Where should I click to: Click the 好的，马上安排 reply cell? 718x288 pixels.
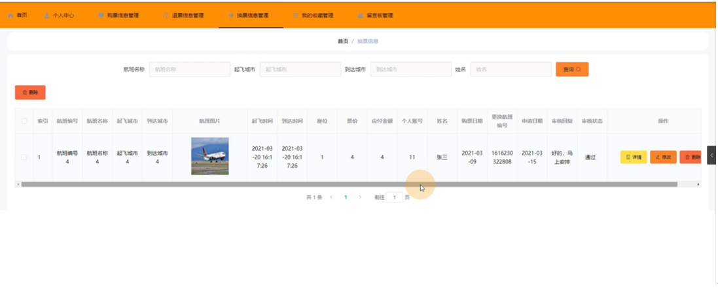(x=562, y=157)
